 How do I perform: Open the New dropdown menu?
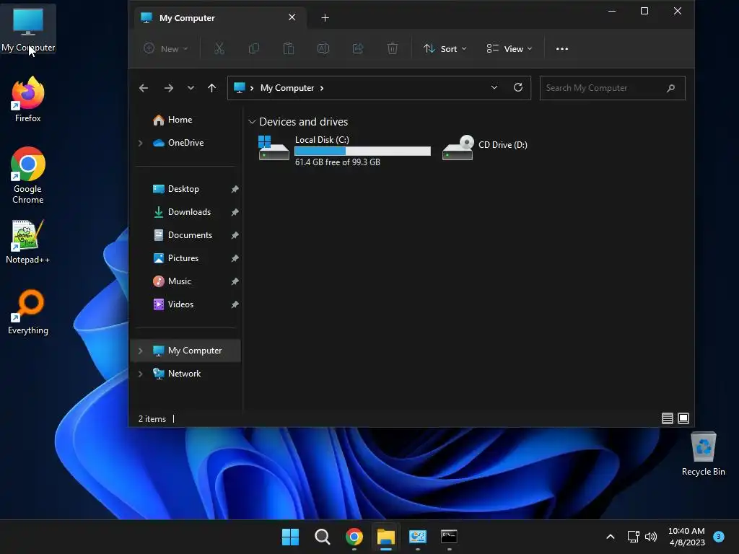coord(166,48)
